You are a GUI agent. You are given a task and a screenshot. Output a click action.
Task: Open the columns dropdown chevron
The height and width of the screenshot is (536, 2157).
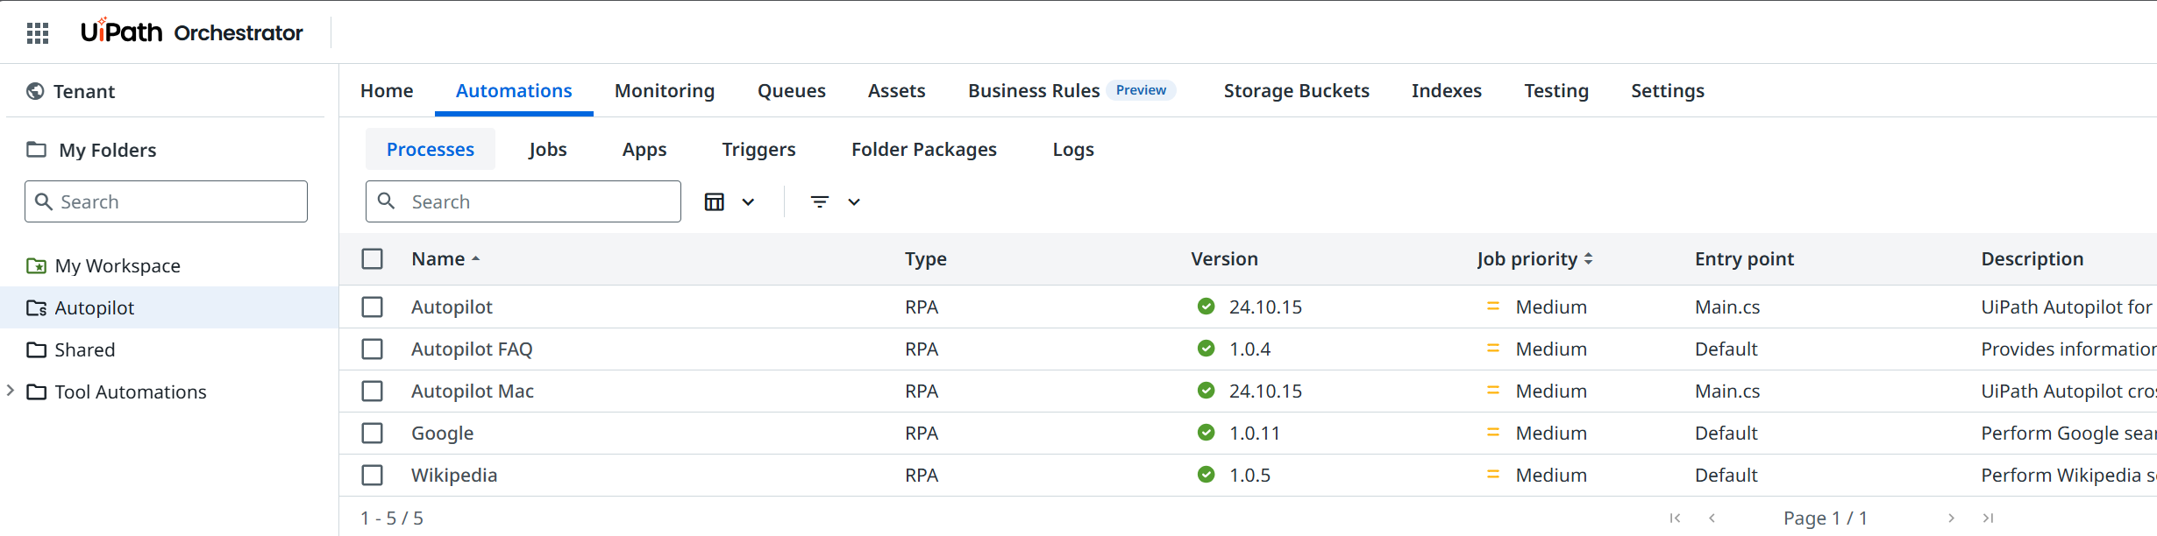748,202
